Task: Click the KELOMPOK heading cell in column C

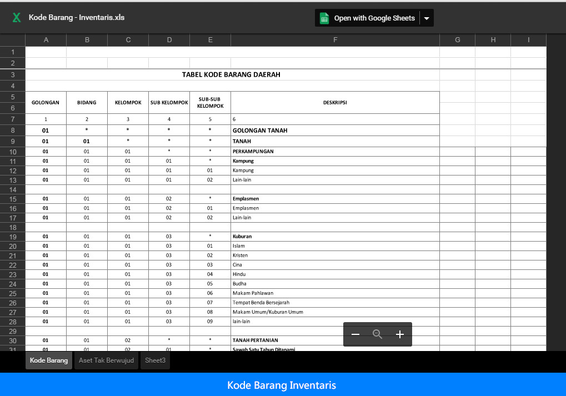Action: tap(128, 103)
